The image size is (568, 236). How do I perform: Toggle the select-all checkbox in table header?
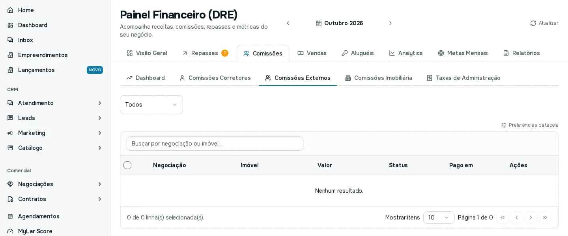pos(127,165)
